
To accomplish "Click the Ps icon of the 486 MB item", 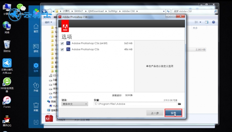I will [68, 49].
